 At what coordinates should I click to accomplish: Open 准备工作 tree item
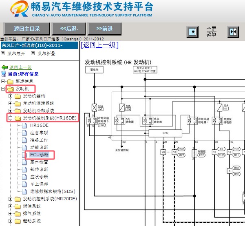(39, 140)
